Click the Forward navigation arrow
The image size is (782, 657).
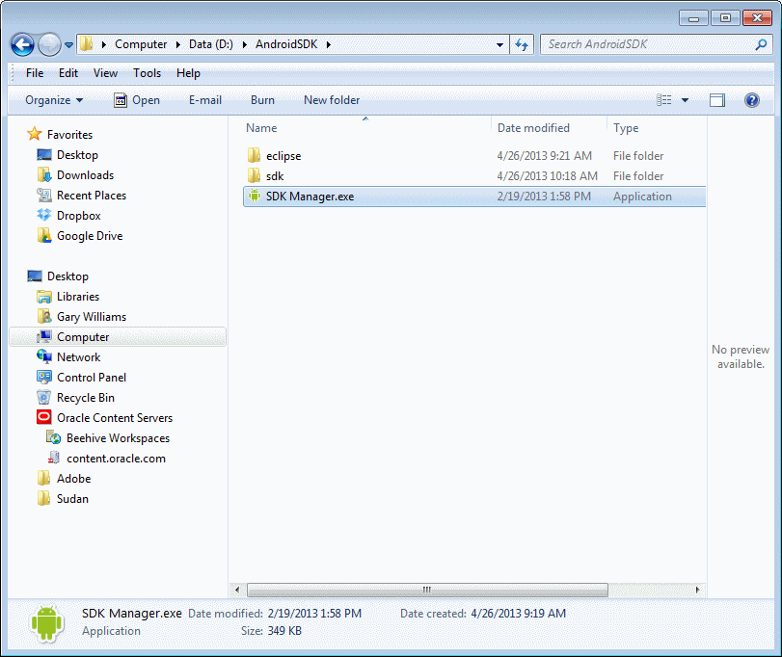click(49, 45)
